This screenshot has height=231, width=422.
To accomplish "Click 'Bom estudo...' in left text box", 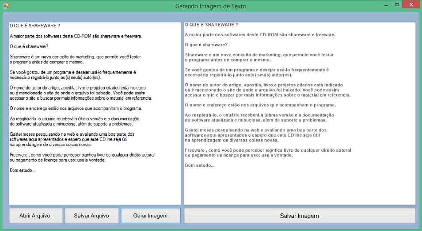I will point(23,170).
